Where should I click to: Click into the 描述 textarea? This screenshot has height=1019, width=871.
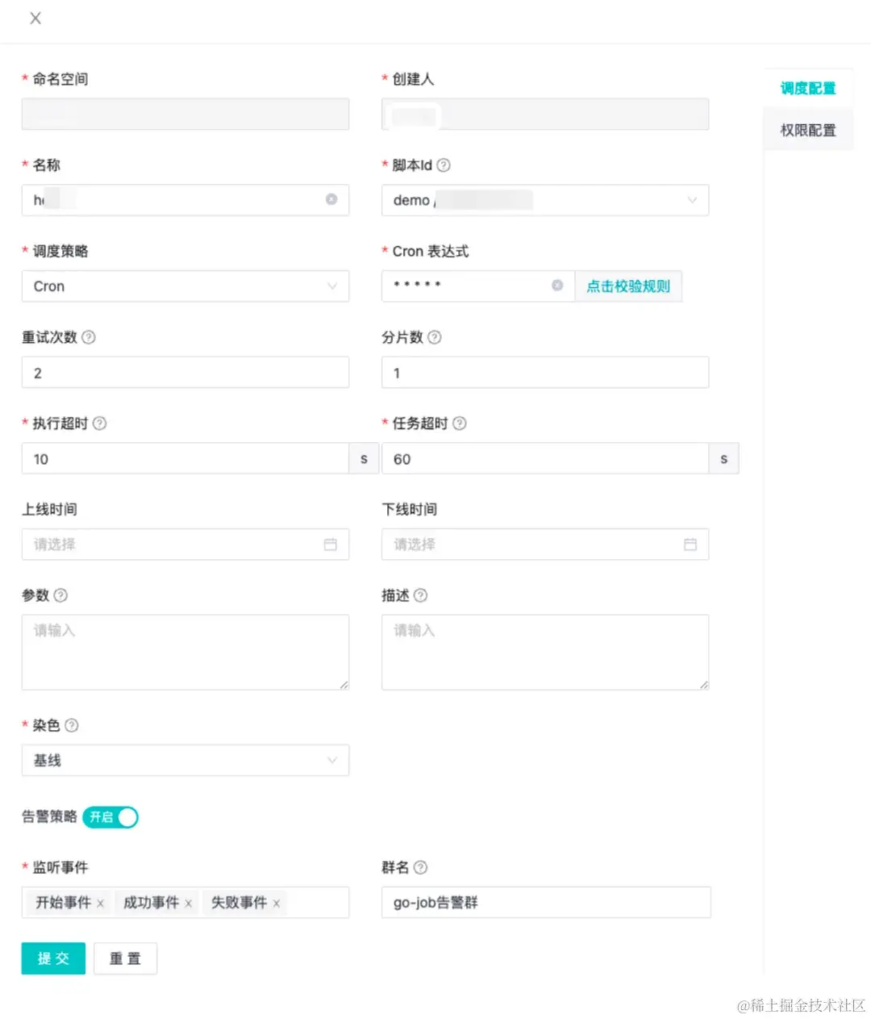click(545, 653)
